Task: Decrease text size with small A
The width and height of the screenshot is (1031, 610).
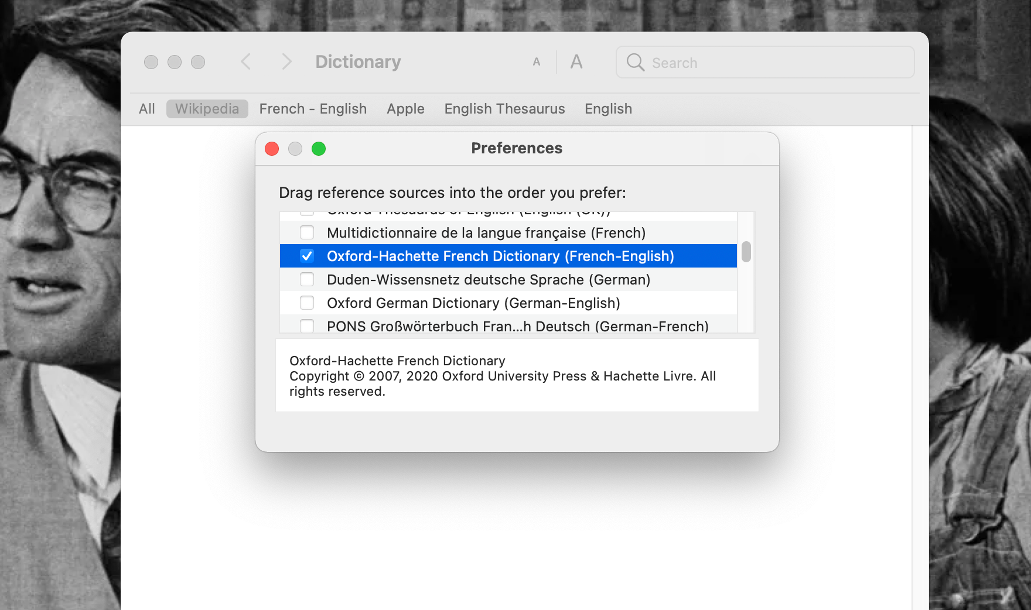Action: [537, 62]
